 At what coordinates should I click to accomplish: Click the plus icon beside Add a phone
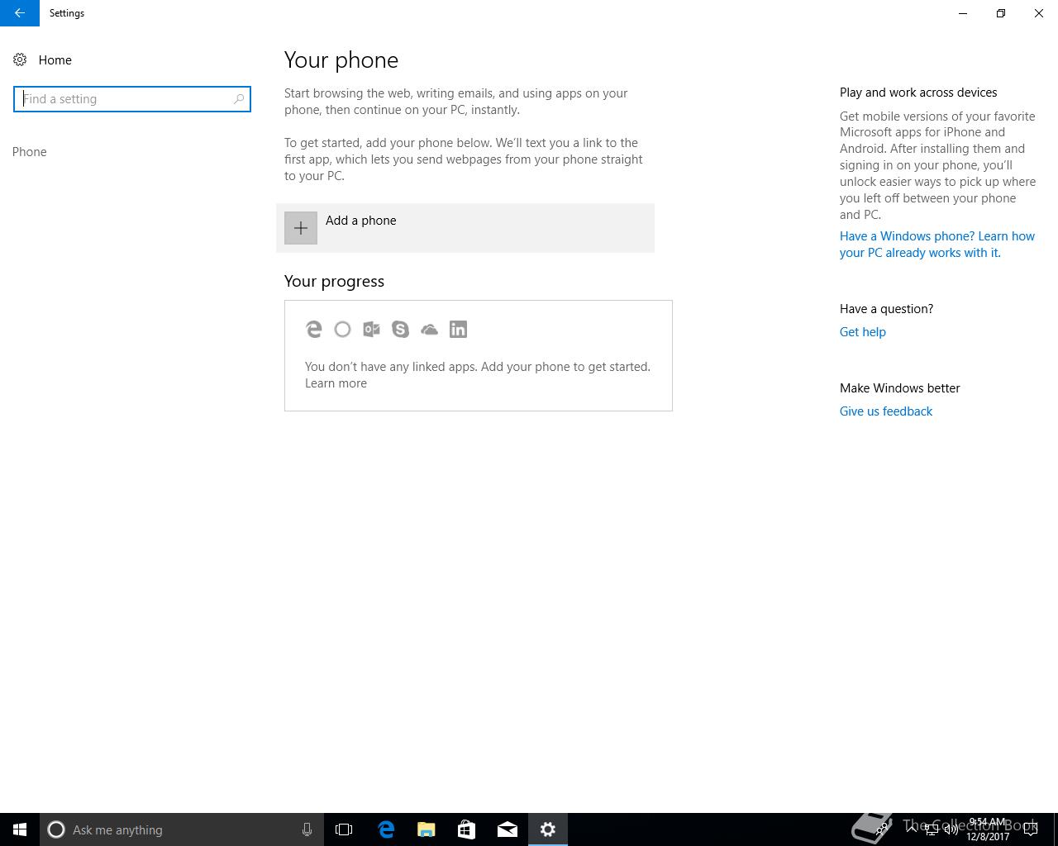point(301,228)
